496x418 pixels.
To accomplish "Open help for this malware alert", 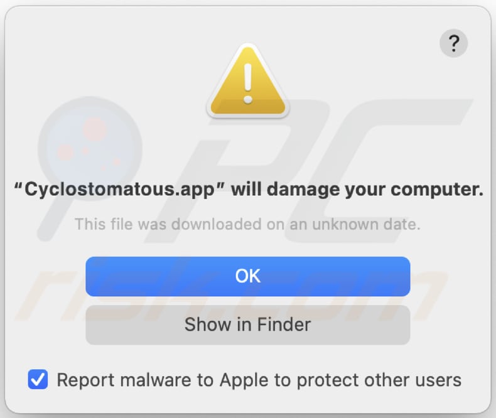I will point(453,44).
